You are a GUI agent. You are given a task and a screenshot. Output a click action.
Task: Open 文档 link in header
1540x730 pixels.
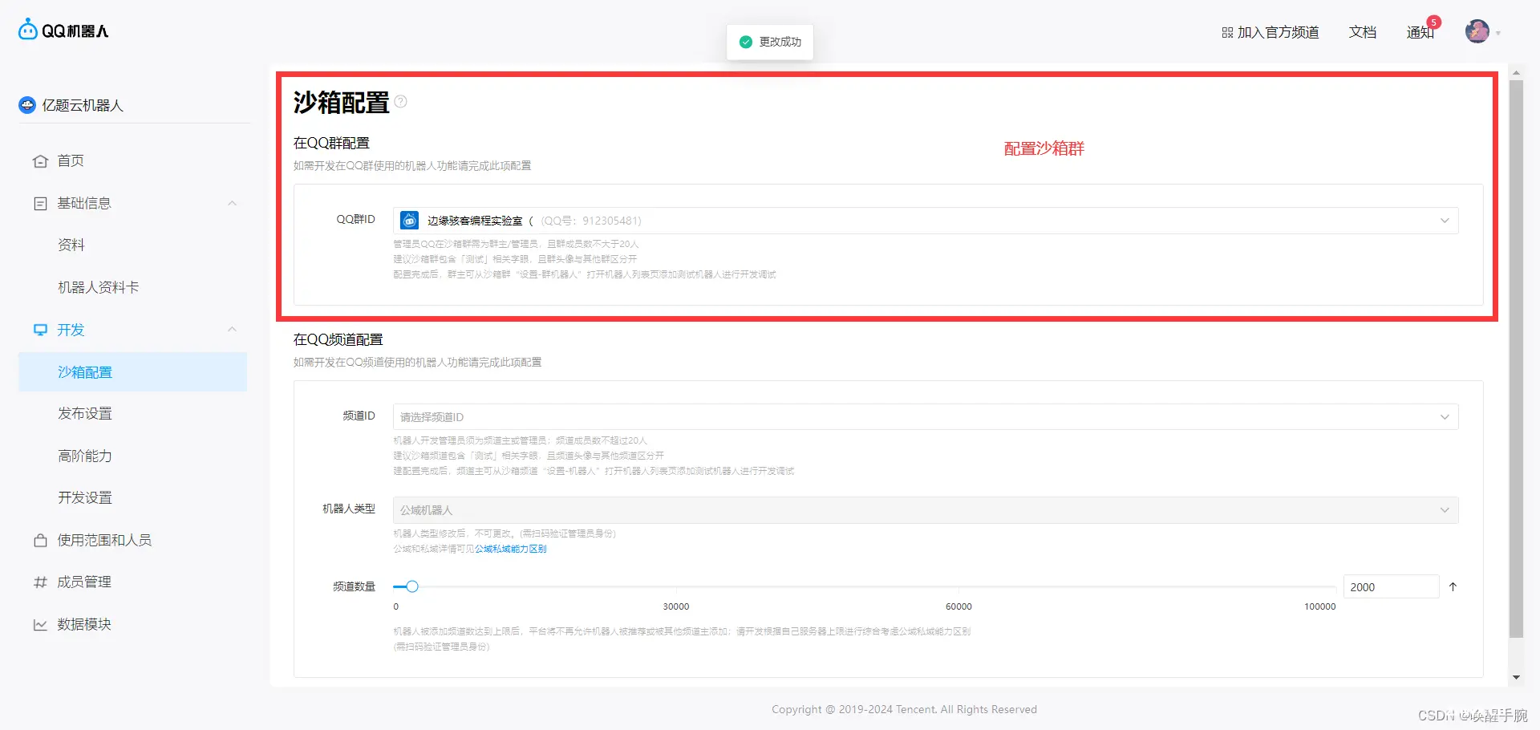coord(1363,33)
